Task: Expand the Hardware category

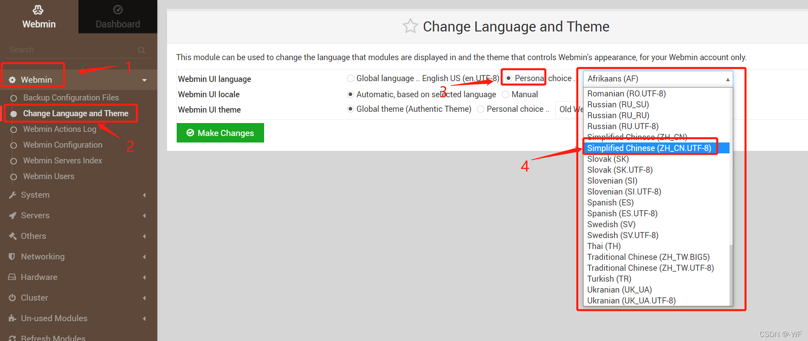Action: pos(144,277)
